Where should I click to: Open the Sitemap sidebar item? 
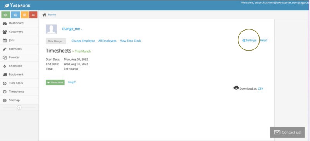pos(19,100)
